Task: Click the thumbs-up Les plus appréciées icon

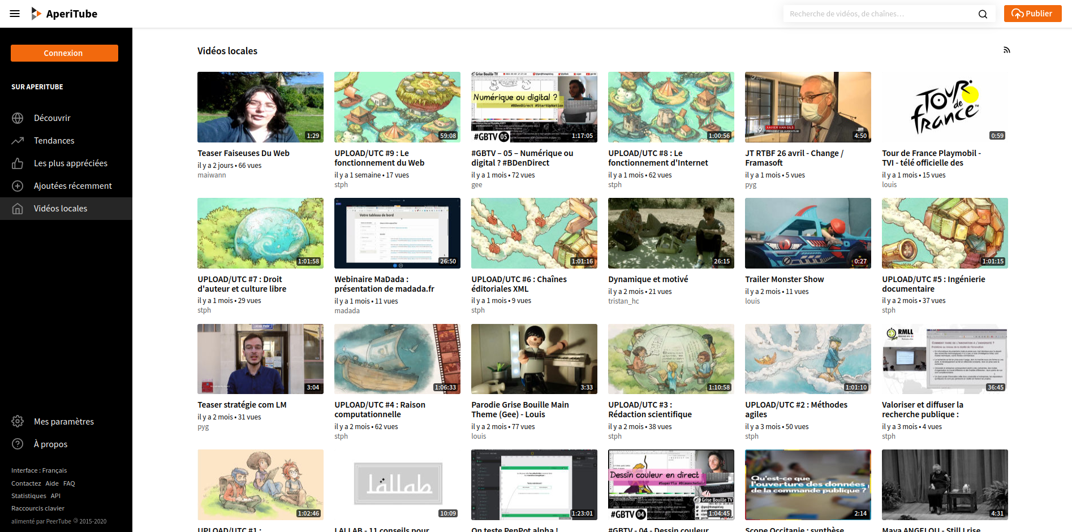Action: tap(18, 163)
